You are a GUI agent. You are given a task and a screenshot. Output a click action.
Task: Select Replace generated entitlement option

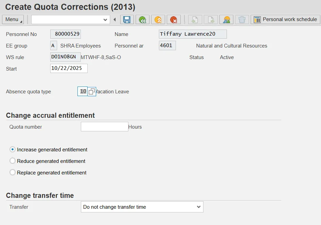[13, 173]
